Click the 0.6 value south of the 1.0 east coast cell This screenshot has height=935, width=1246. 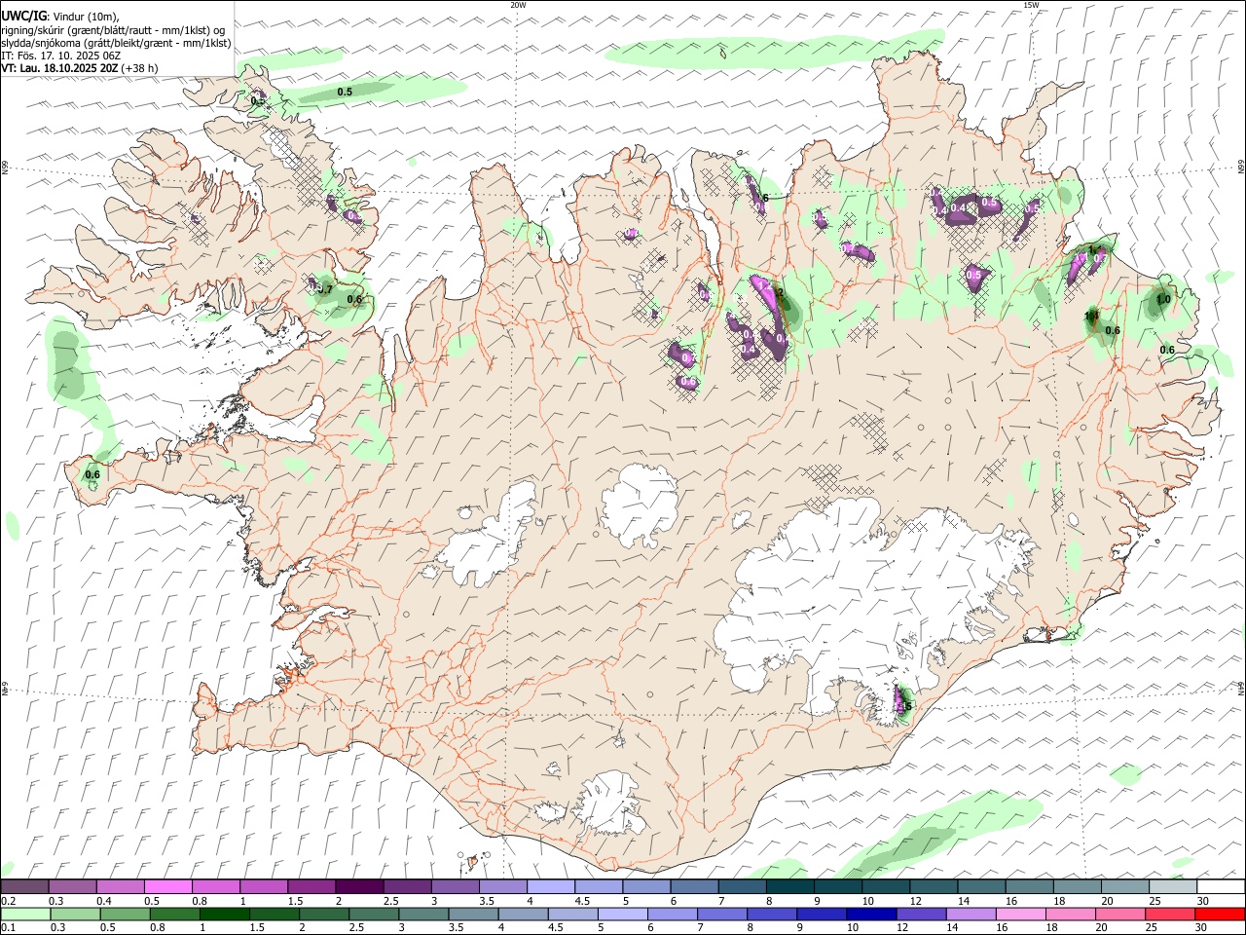1167,350
